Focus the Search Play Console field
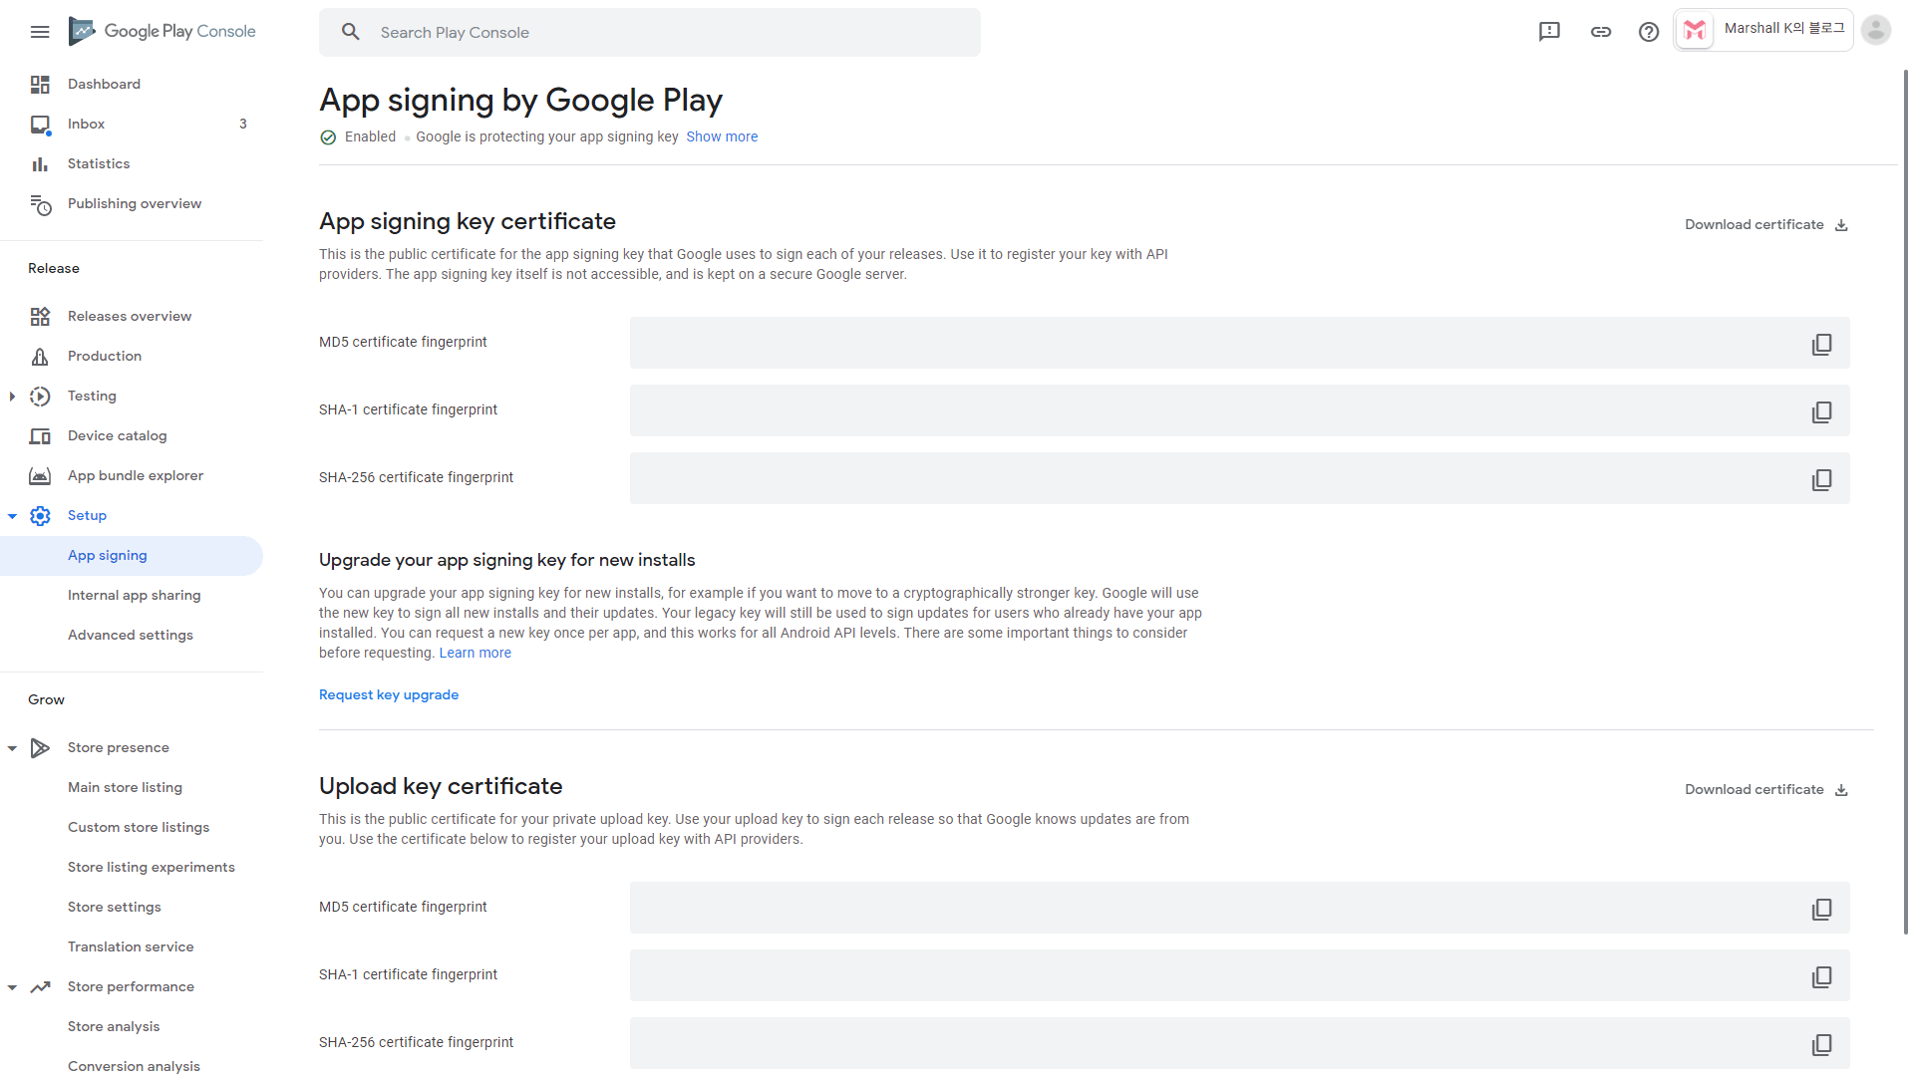 (648, 32)
